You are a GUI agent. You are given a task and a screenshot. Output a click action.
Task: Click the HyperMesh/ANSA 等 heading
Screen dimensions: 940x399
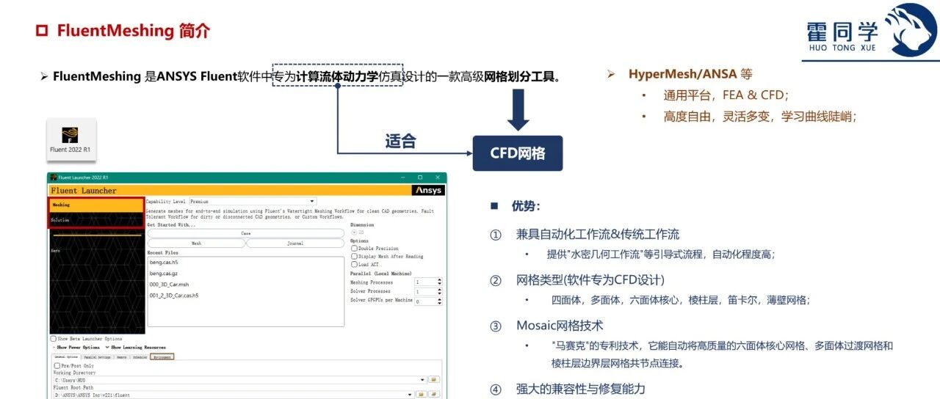point(690,74)
